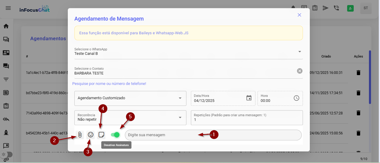
Task: Open the emoji picker
Action: pos(91,135)
